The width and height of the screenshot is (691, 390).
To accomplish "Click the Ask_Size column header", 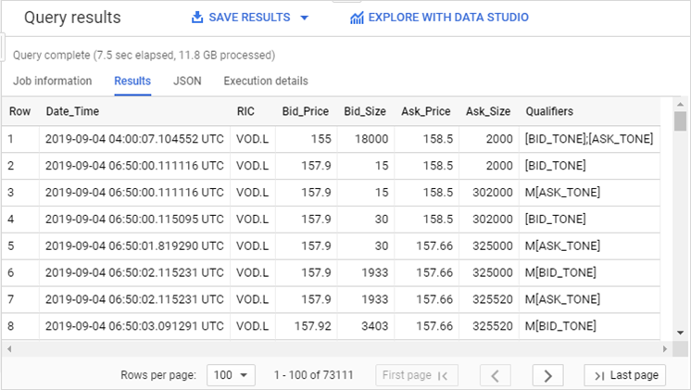I will pos(488,111).
